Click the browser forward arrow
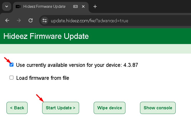Viewport: 191px width, 122px height. click(19, 20)
